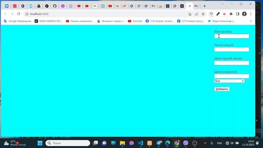The width and height of the screenshot is (263, 148).
Task: Open the red extension icon beside eyedropper
Action: pyautogui.click(x=224, y=14)
